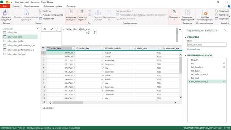This screenshot has width=231, height=130.
Task: Open Close & Load (Закрыть и загрузить)
Action: point(6,15)
